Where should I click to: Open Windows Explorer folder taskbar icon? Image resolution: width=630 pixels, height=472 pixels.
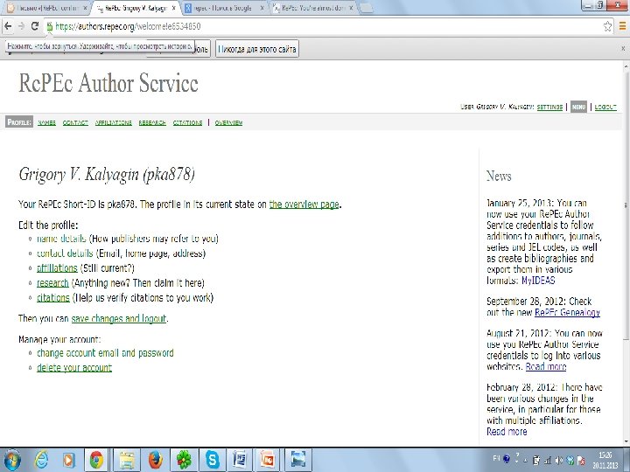(127, 460)
